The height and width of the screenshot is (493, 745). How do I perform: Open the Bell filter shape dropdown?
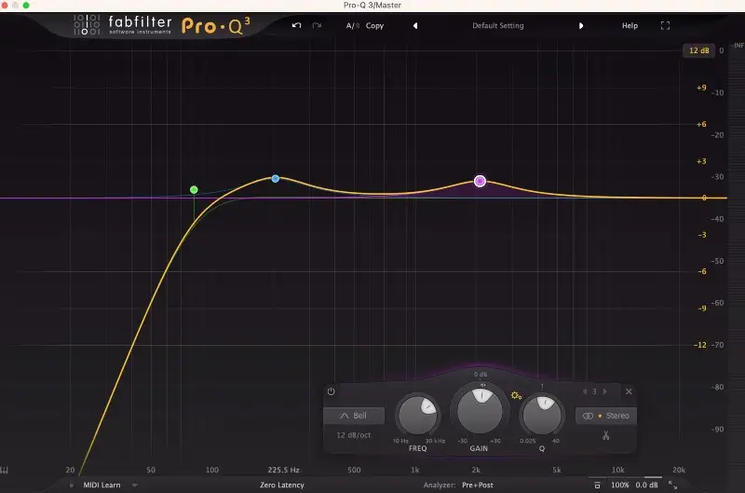(x=353, y=416)
